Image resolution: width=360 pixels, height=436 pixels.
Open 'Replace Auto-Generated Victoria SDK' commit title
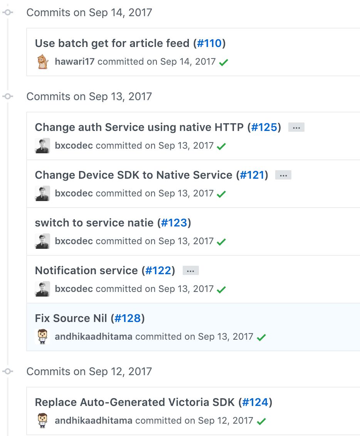click(135, 402)
